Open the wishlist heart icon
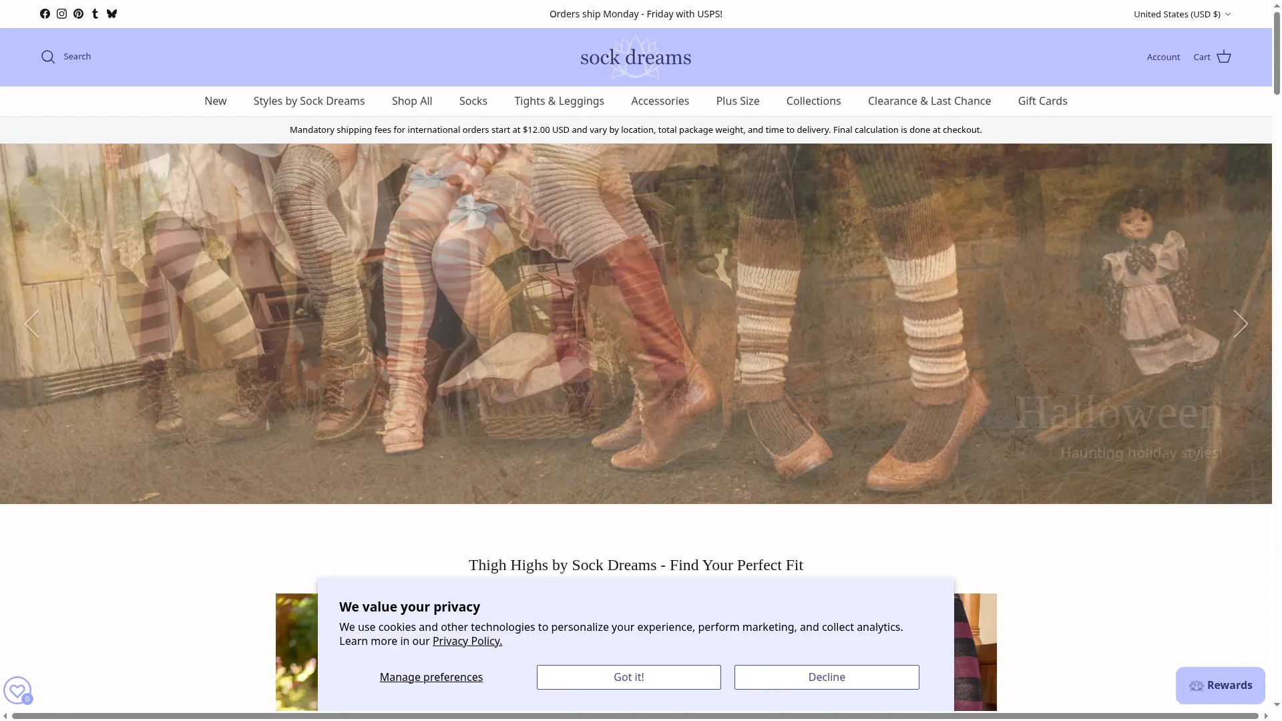The height and width of the screenshot is (721, 1282). click(17, 690)
